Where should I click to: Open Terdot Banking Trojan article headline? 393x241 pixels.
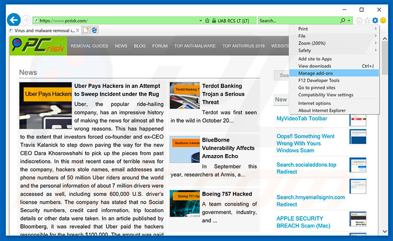coord(223,94)
